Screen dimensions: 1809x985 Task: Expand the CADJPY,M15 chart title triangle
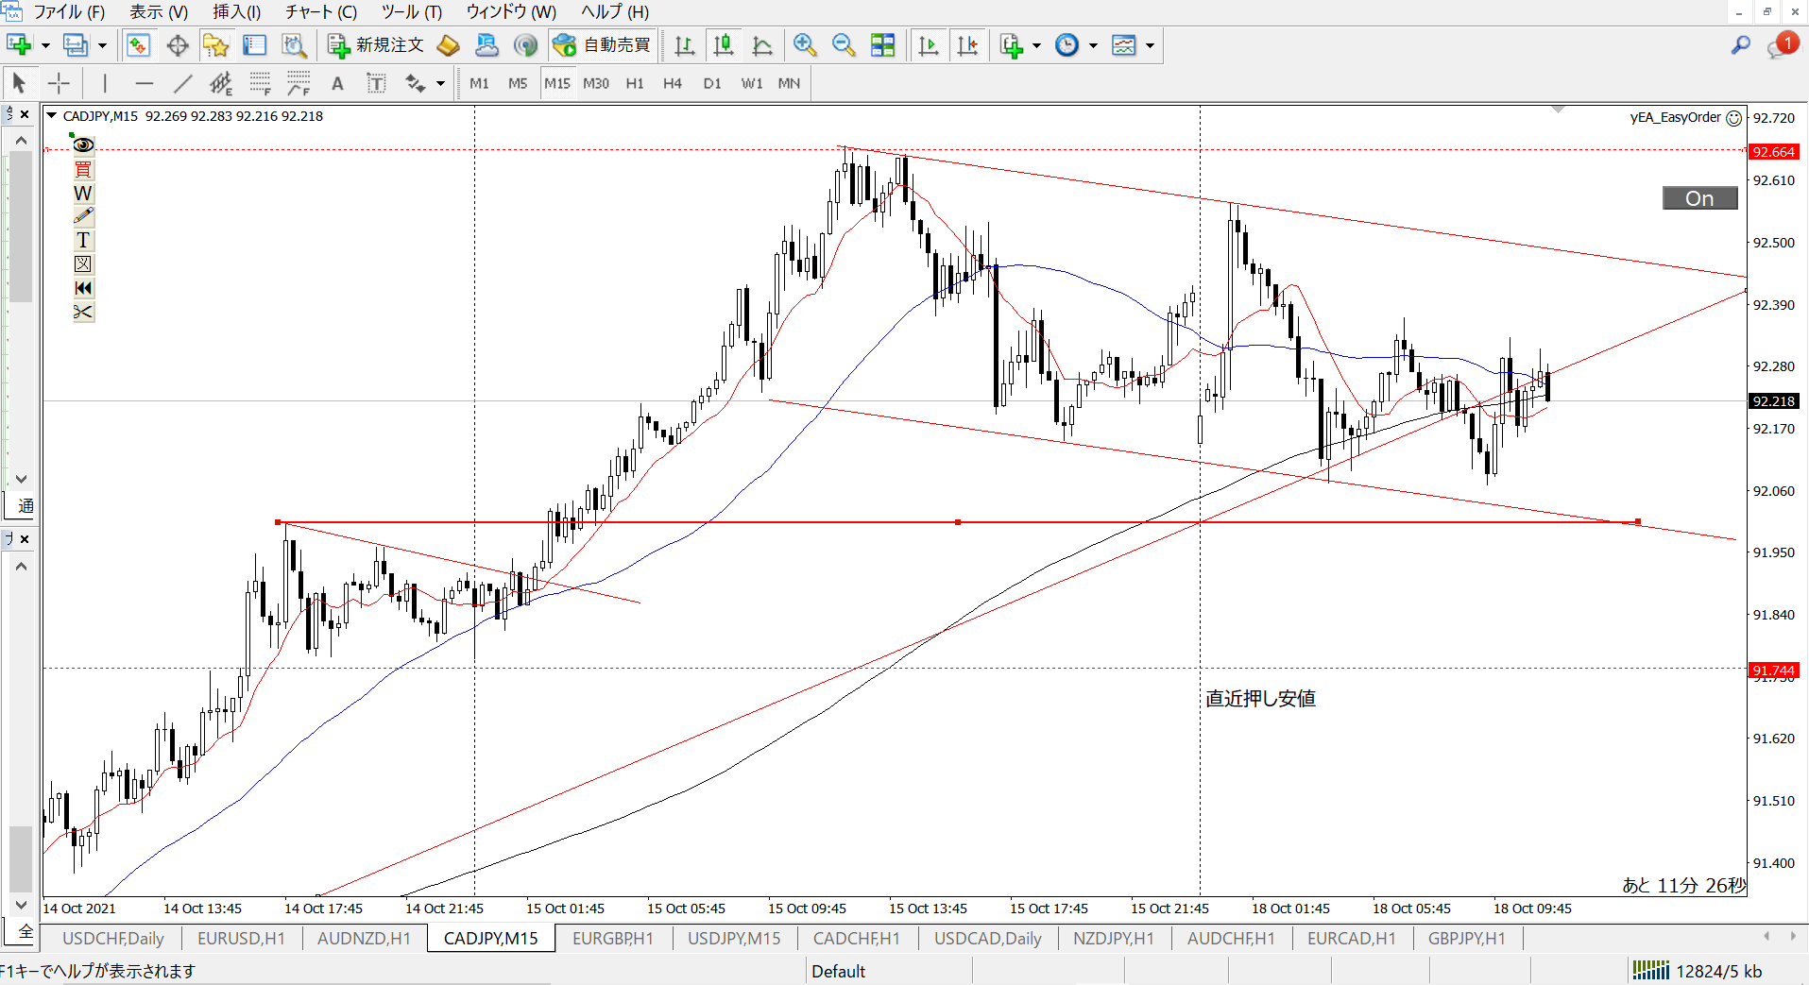coord(52,115)
